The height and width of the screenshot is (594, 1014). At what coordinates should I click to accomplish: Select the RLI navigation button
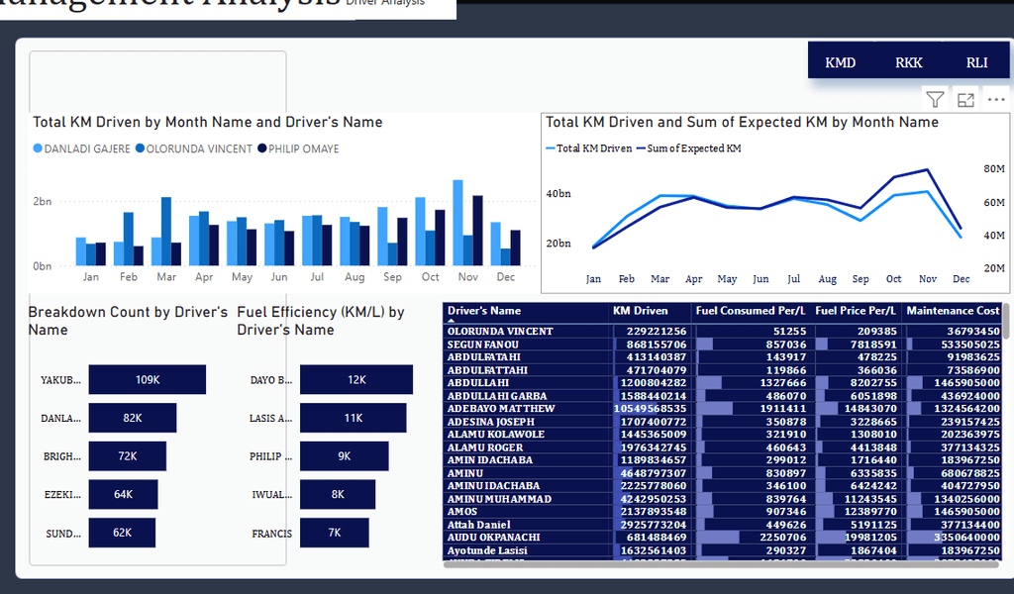pos(977,62)
